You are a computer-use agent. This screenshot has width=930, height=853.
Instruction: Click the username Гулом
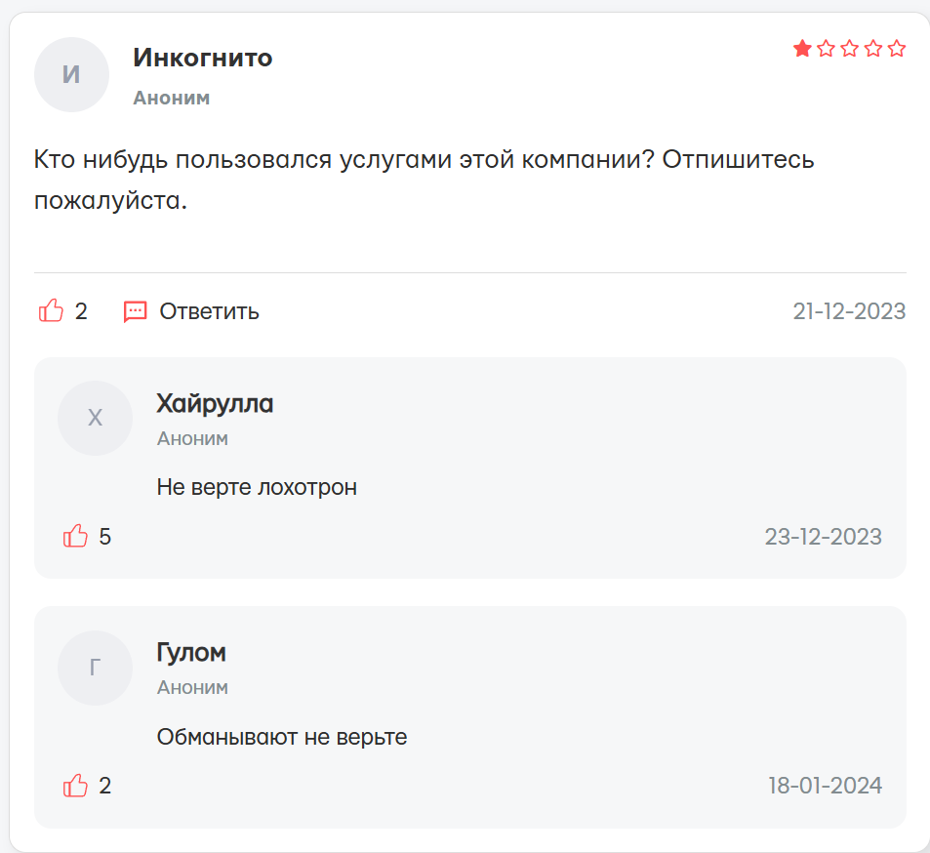coord(191,652)
